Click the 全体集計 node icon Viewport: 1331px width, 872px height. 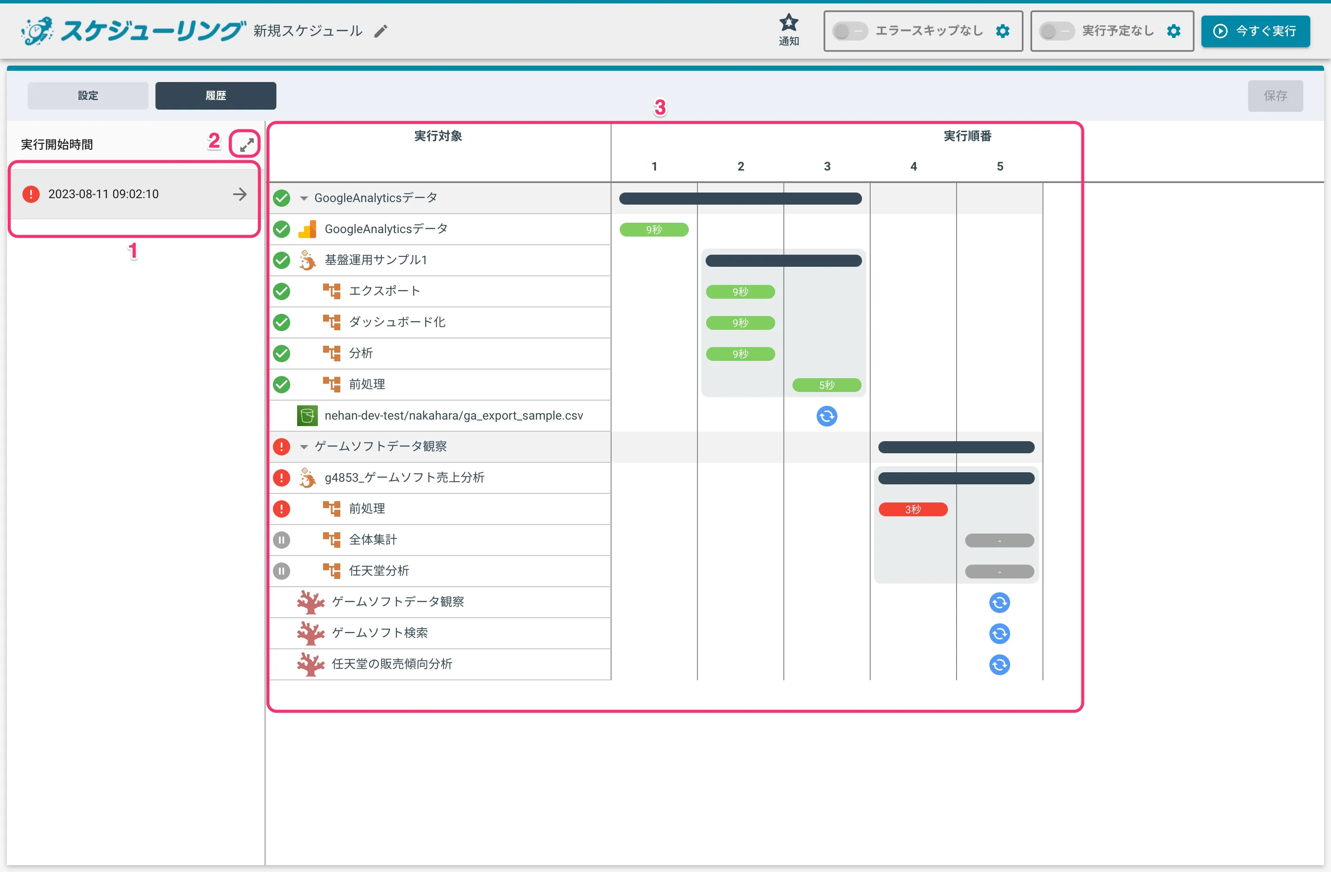tap(332, 540)
